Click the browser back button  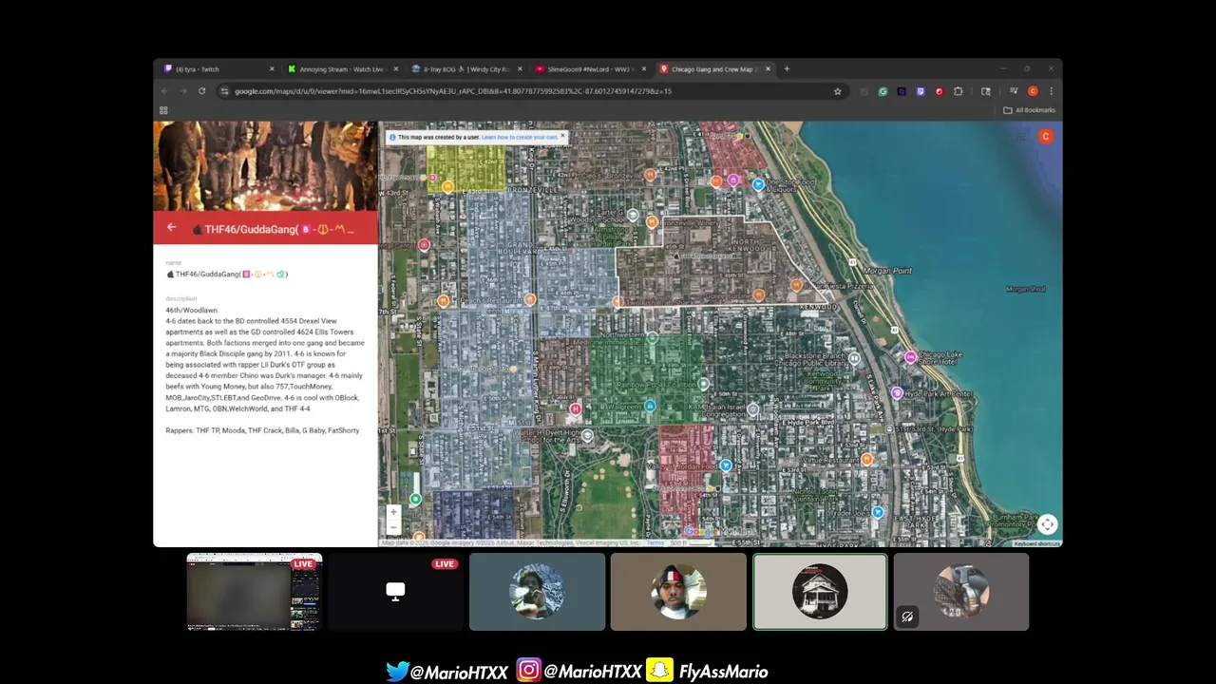click(164, 91)
